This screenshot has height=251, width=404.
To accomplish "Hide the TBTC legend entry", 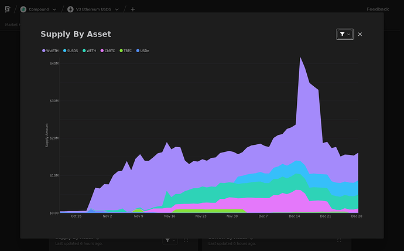I will pyautogui.click(x=127, y=51).
